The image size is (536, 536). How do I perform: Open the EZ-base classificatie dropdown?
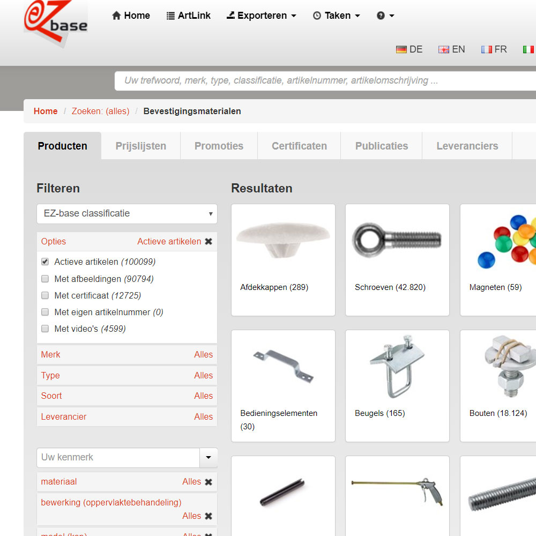tap(127, 214)
